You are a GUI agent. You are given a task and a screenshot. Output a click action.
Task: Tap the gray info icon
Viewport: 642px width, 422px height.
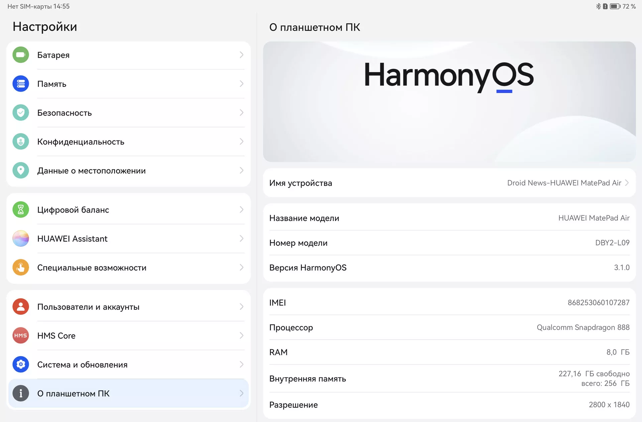(21, 393)
